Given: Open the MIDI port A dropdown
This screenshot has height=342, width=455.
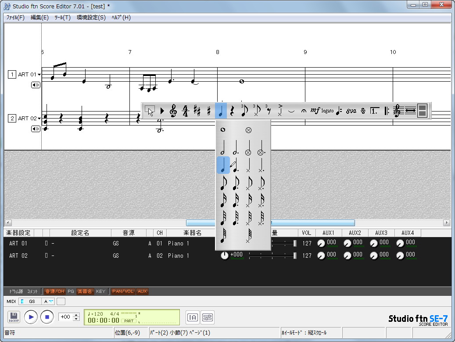Looking at the screenshot, I should point(49,302).
